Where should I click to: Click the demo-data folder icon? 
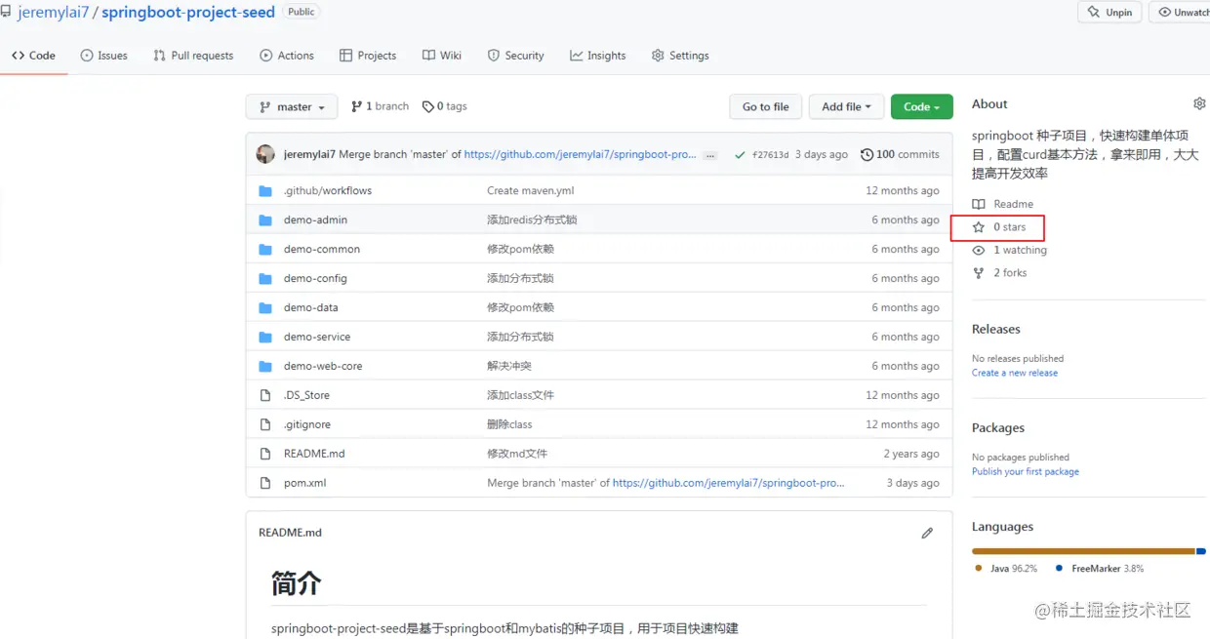265,307
